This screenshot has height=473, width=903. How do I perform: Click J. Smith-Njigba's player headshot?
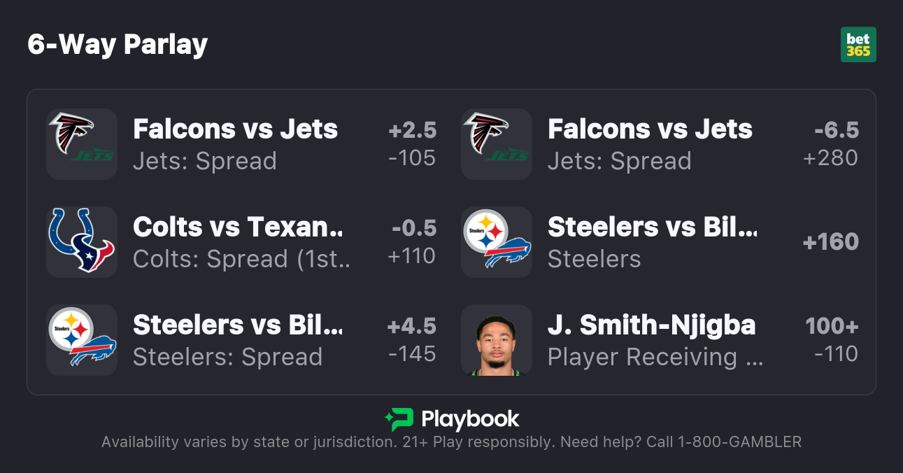click(x=497, y=340)
